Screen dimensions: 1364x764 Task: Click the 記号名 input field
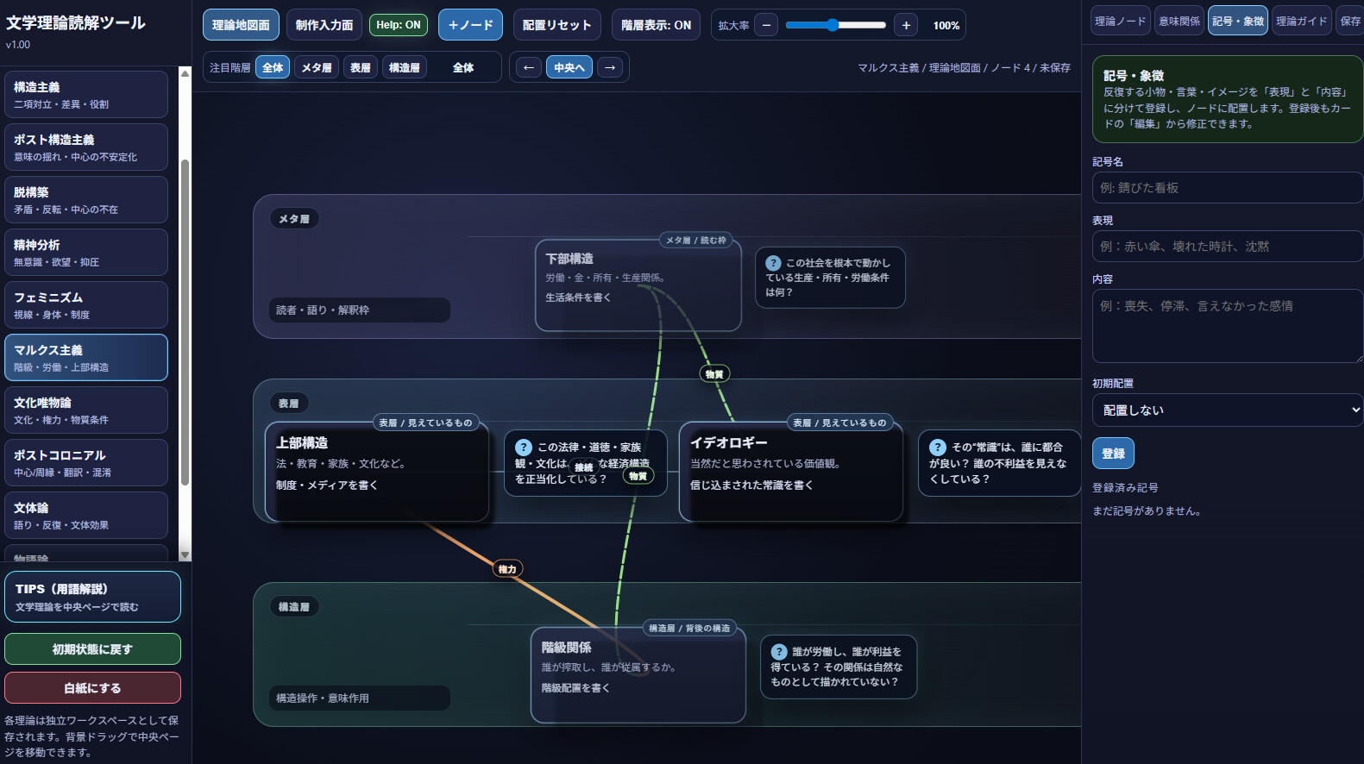point(1228,188)
